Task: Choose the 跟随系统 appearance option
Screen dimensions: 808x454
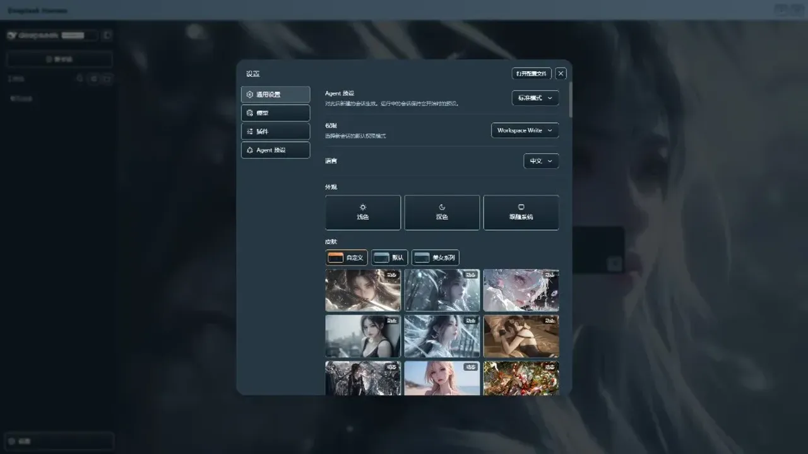Action: pos(521,212)
